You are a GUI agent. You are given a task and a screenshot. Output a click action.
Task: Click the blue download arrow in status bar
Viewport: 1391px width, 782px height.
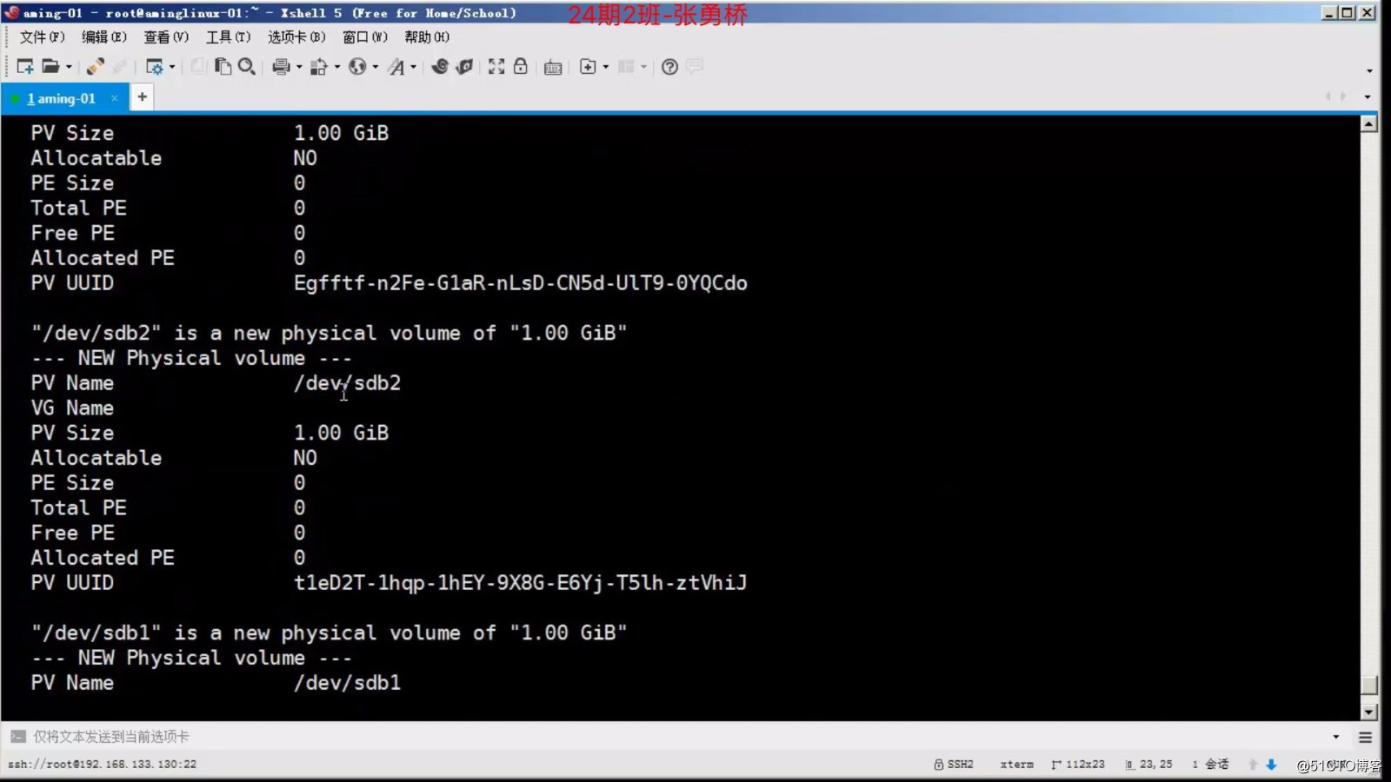[1271, 765]
